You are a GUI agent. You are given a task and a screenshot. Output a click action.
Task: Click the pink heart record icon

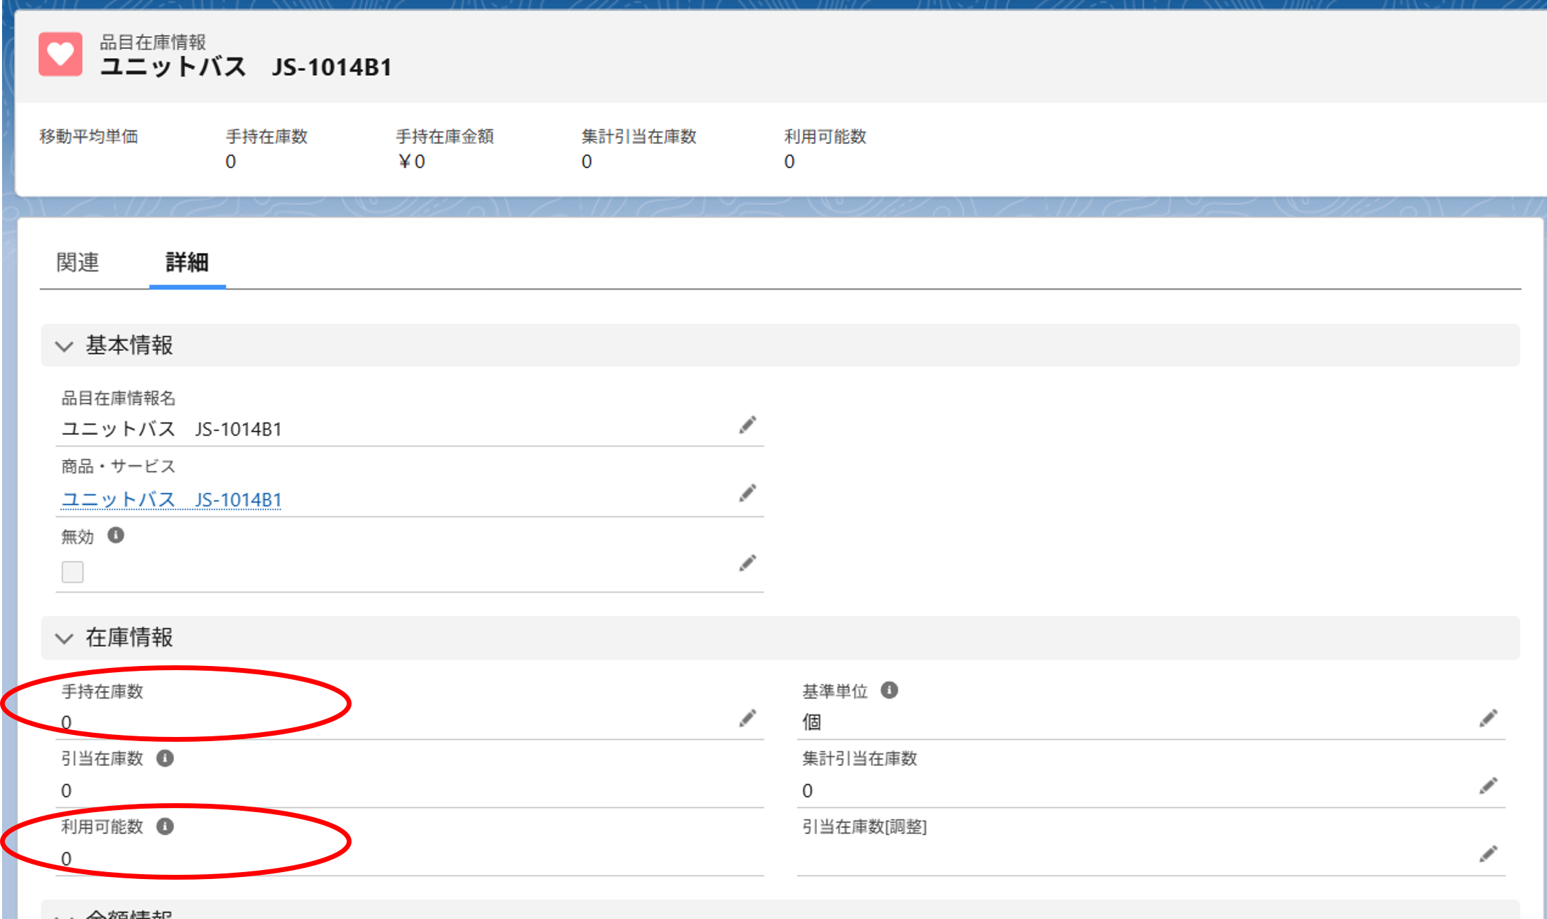pos(60,54)
